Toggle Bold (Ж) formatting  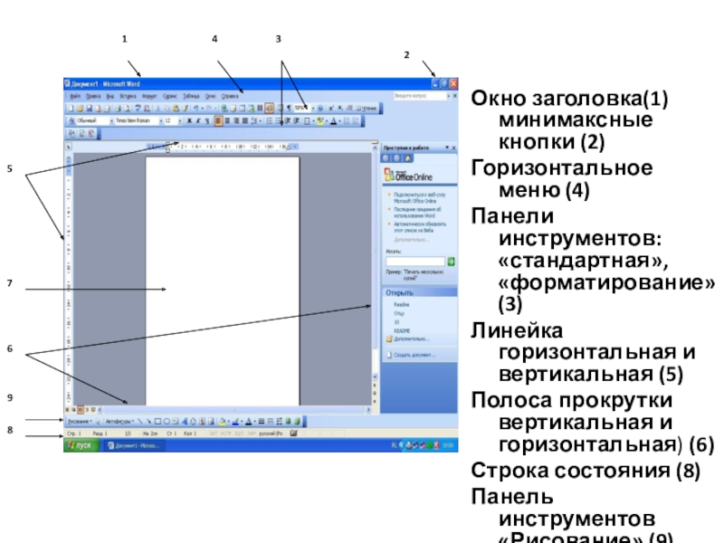(189, 120)
